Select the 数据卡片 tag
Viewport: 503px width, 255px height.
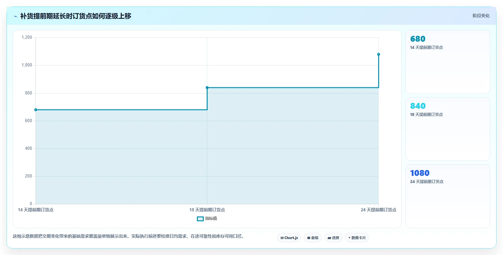click(x=357, y=238)
